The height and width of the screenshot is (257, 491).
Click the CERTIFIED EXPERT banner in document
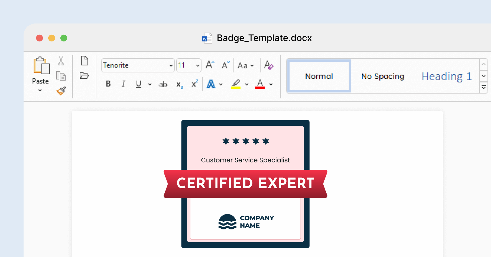point(245,183)
